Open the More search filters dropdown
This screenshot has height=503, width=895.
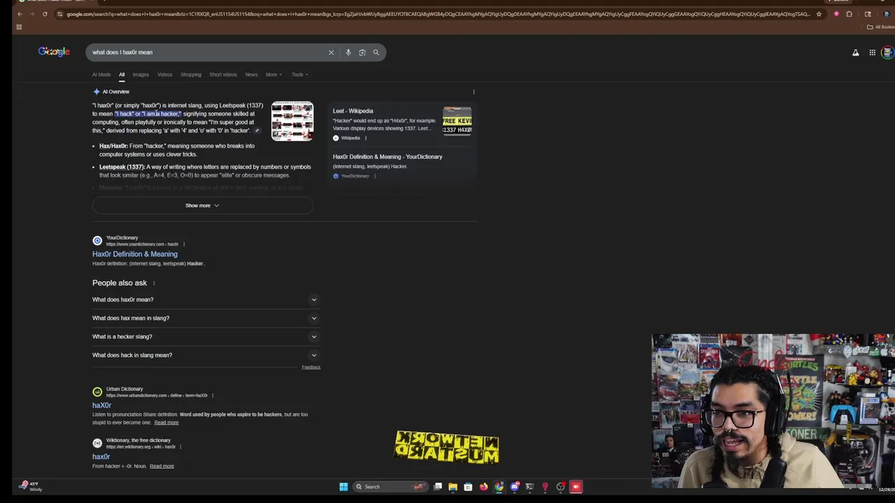click(x=273, y=75)
